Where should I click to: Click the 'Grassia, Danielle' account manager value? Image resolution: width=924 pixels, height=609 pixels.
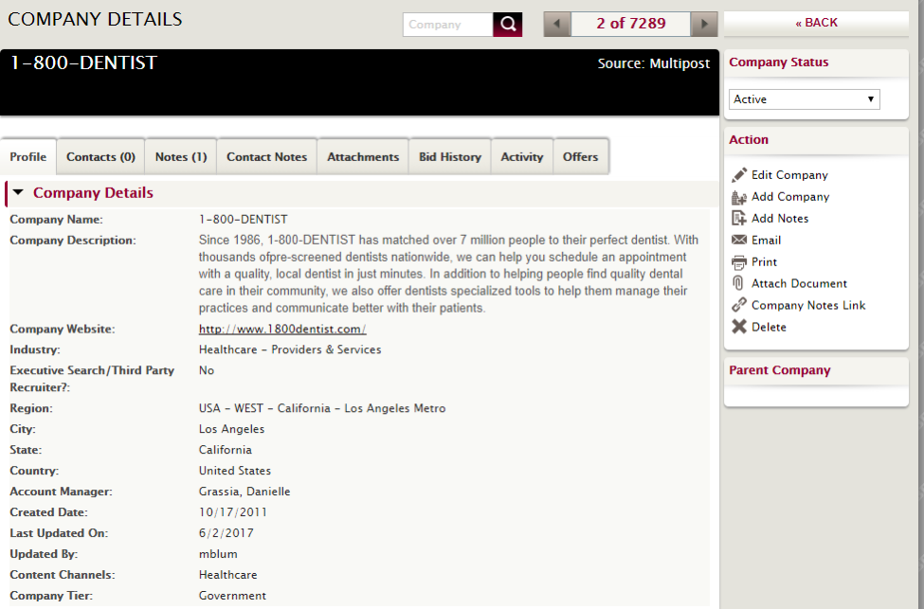(245, 492)
